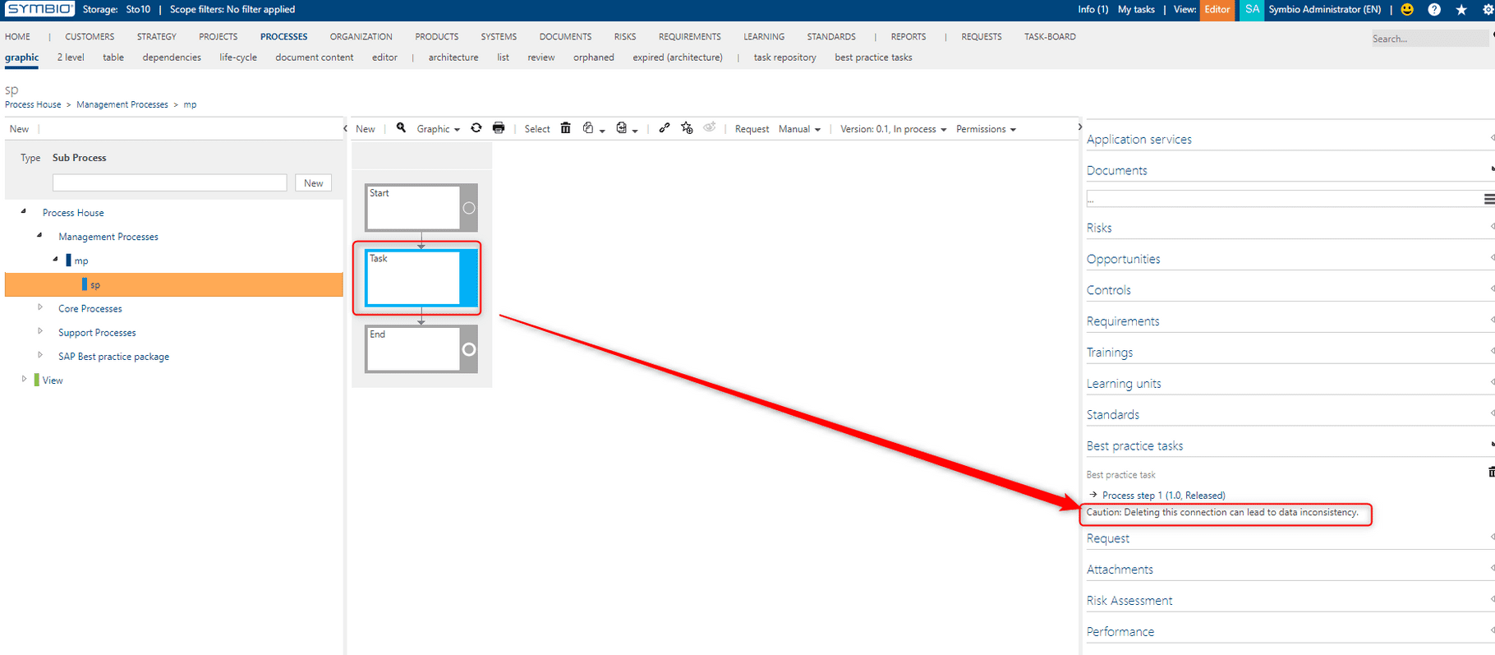The width and height of the screenshot is (1495, 655).
Task: Collapse left panel with the arrow
Action: point(345,128)
